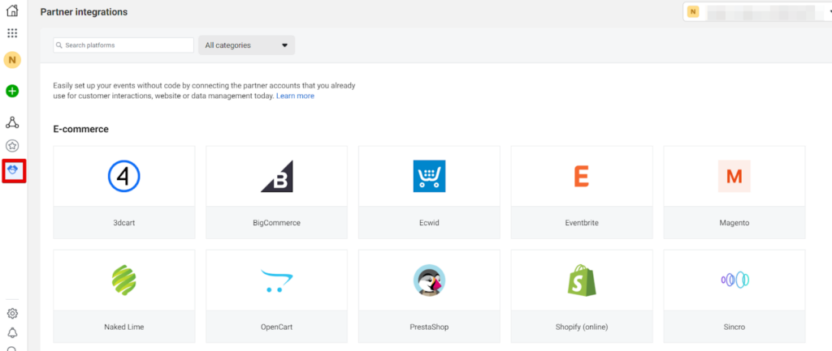Select the highlighted partner integrations icon
Image resolution: width=832 pixels, height=351 pixels.
pyautogui.click(x=14, y=170)
